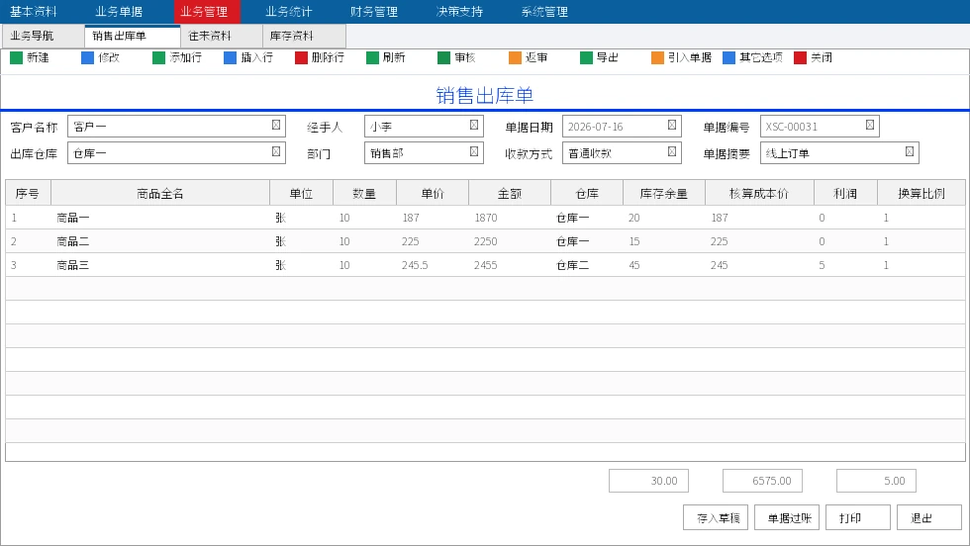
Task: Click the warehouse cell 仓库二
Action: pos(587,265)
